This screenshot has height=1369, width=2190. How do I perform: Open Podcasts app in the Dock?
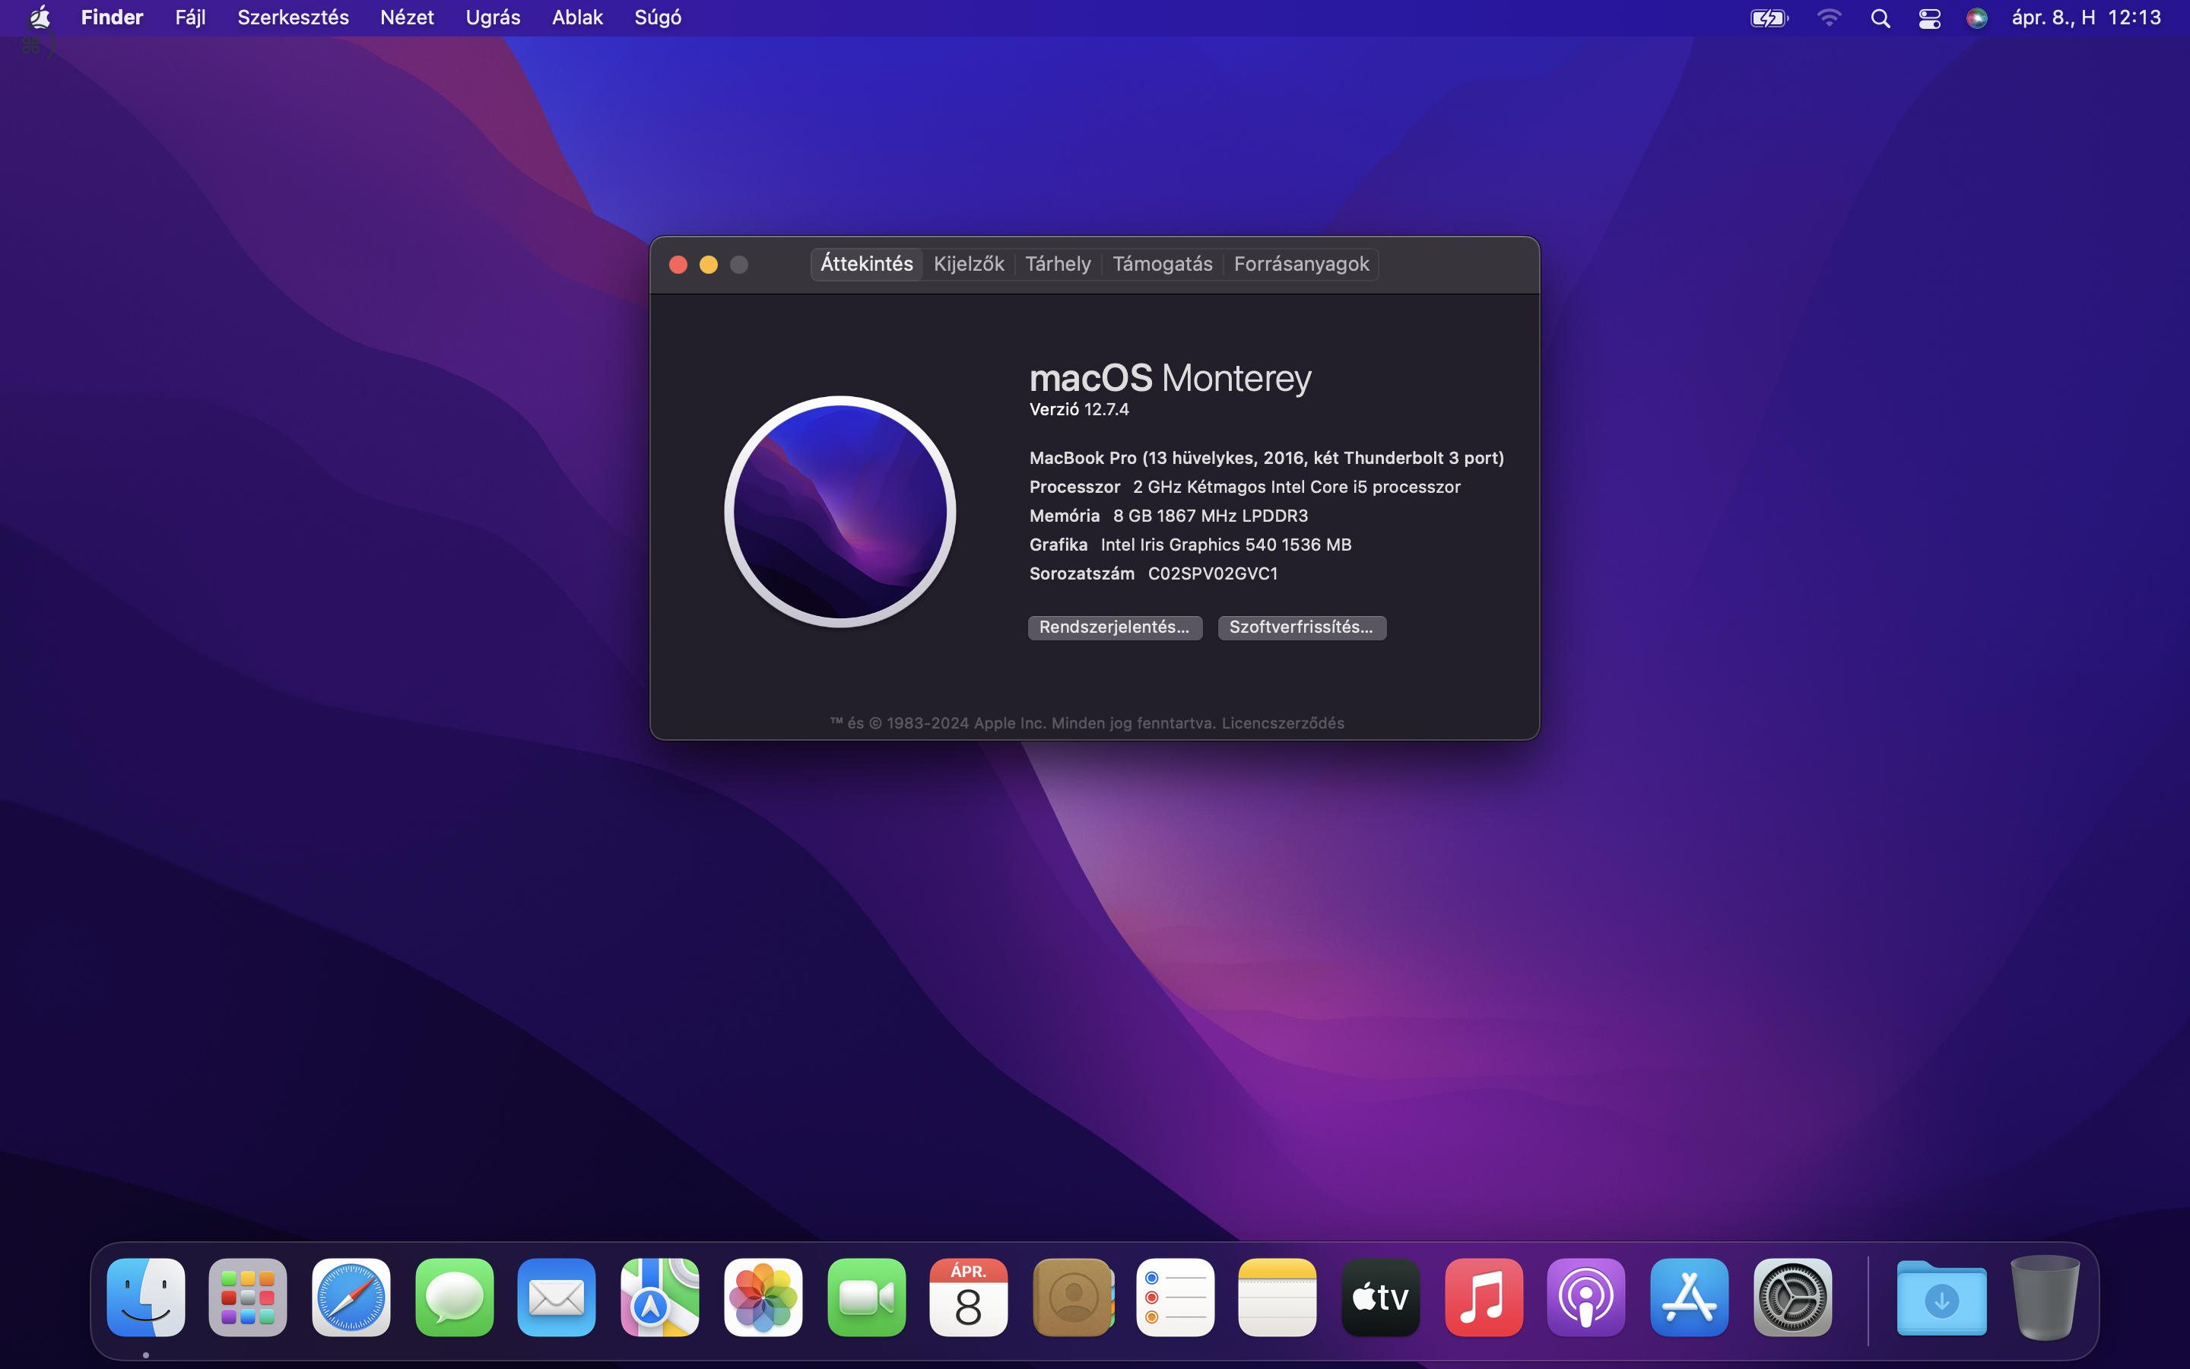[x=1585, y=1297]
